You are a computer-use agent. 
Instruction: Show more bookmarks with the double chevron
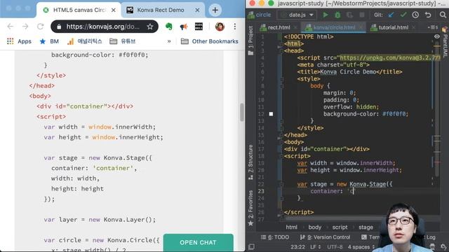(169, 41)
